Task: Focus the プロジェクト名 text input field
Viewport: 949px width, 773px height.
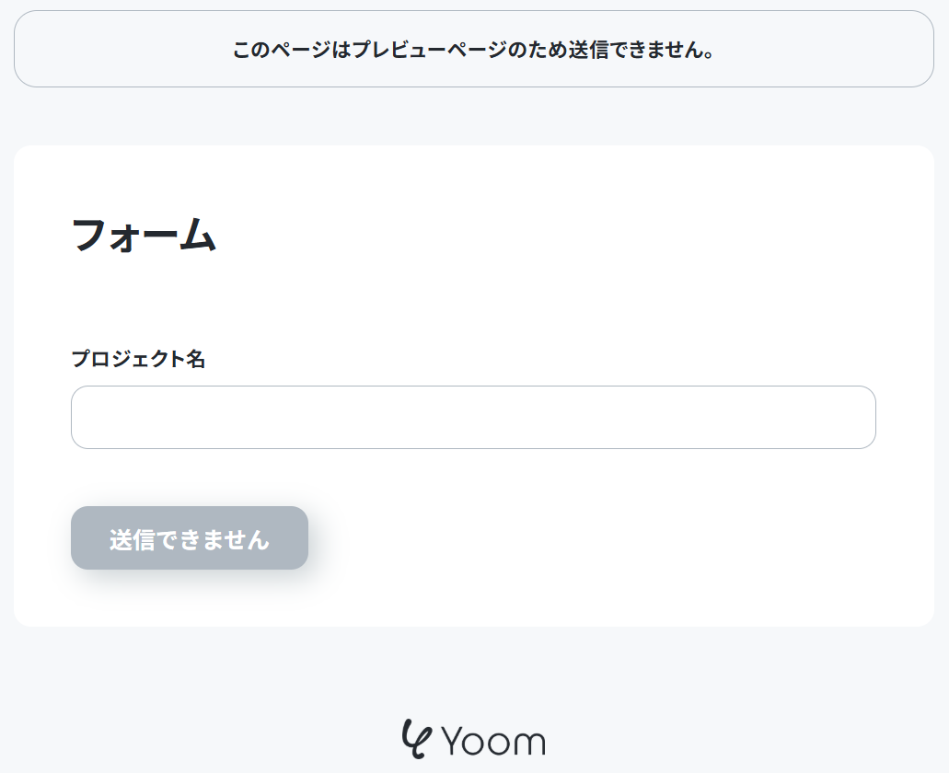Action: pos(473,418)
